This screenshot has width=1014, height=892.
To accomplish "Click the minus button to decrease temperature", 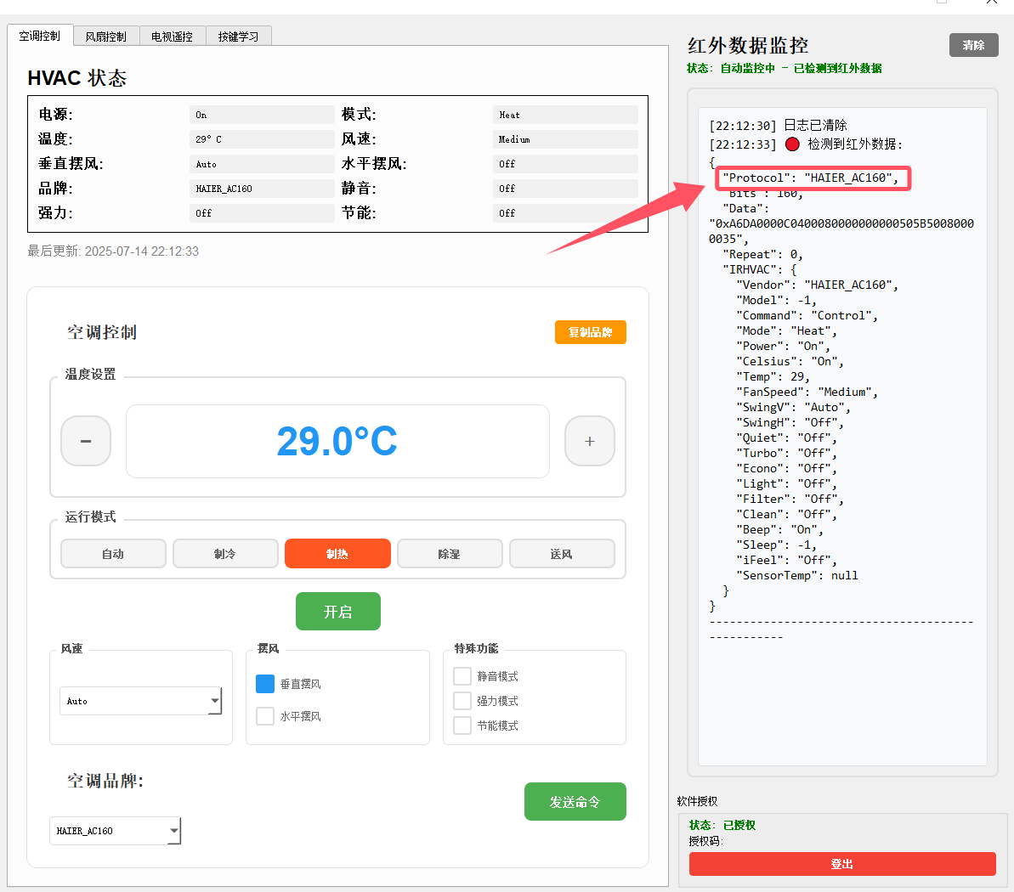I will point(86,441).
